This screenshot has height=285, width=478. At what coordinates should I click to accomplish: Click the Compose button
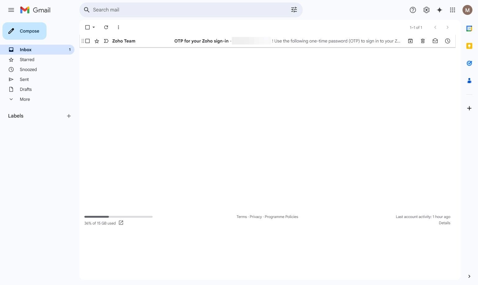(x=25, y=31)
